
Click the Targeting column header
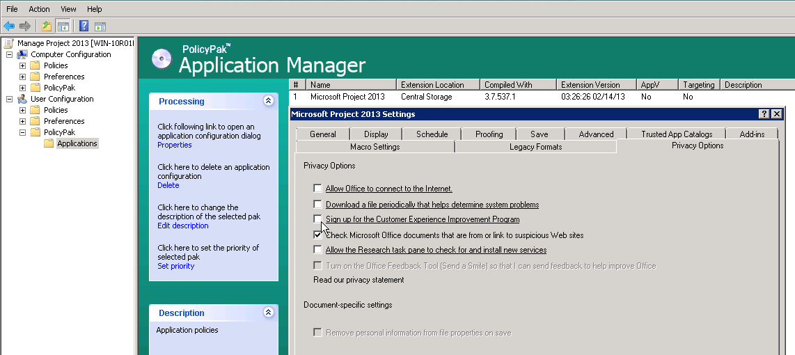point(700,85)
